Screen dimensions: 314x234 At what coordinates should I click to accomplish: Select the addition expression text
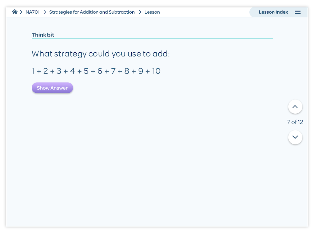(96, 71)
